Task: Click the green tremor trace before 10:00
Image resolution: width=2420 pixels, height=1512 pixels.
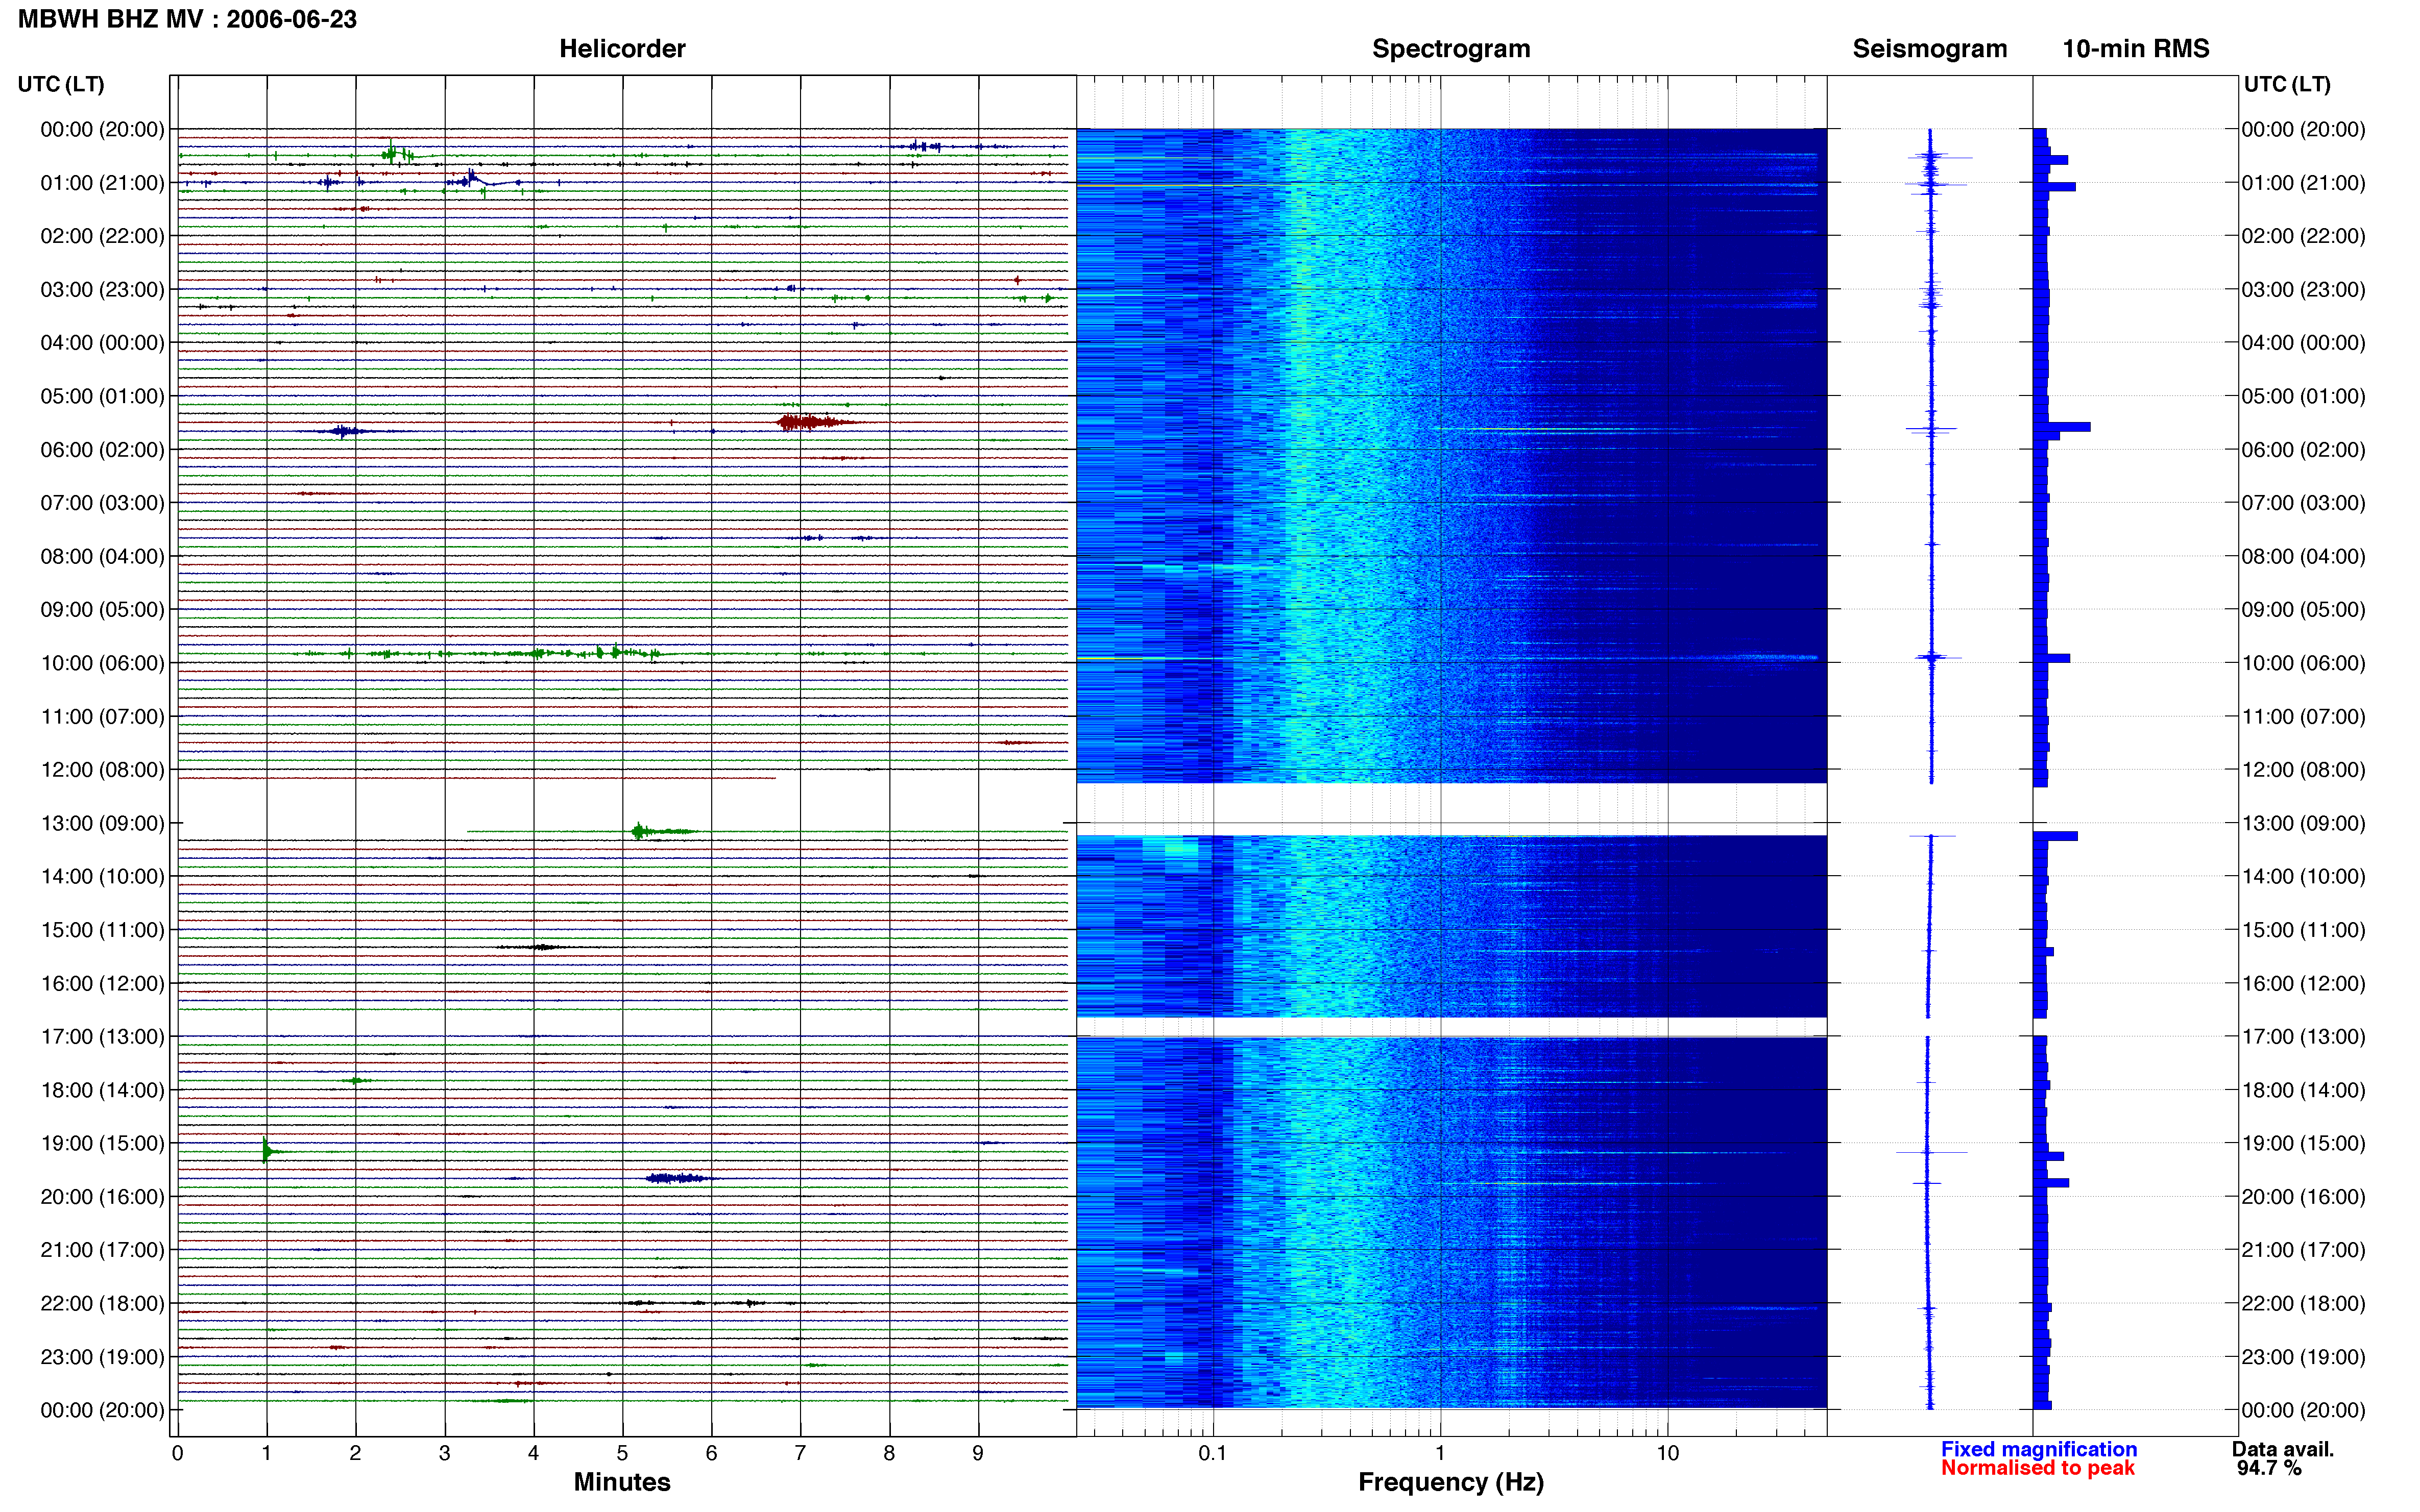Action: coord(480,653)
